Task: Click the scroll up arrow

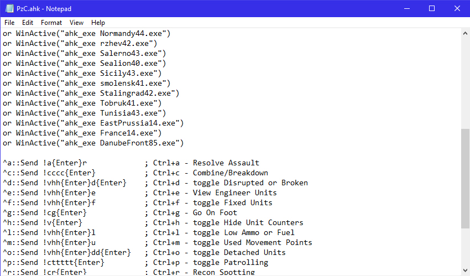Action: tap(465, 33)
